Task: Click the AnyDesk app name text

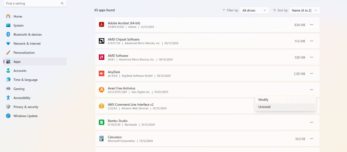Action: 114,72
